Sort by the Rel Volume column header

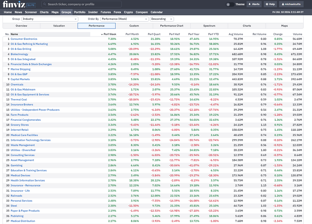pyautogui.click(x=259, y=34)
